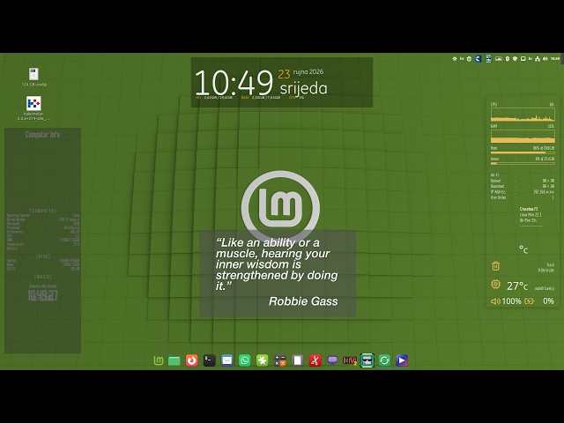
Task: Launch the HM2 app in dock
Action: [350, 360]
